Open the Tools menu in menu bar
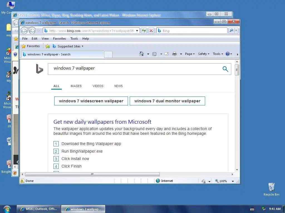 pos(74,39)
